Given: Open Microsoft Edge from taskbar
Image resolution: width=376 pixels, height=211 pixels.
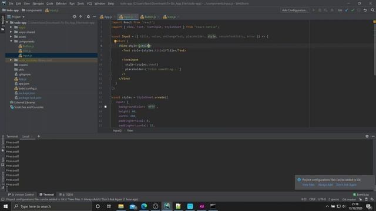Looking at the screenshot, I should (x=144, y=206).
